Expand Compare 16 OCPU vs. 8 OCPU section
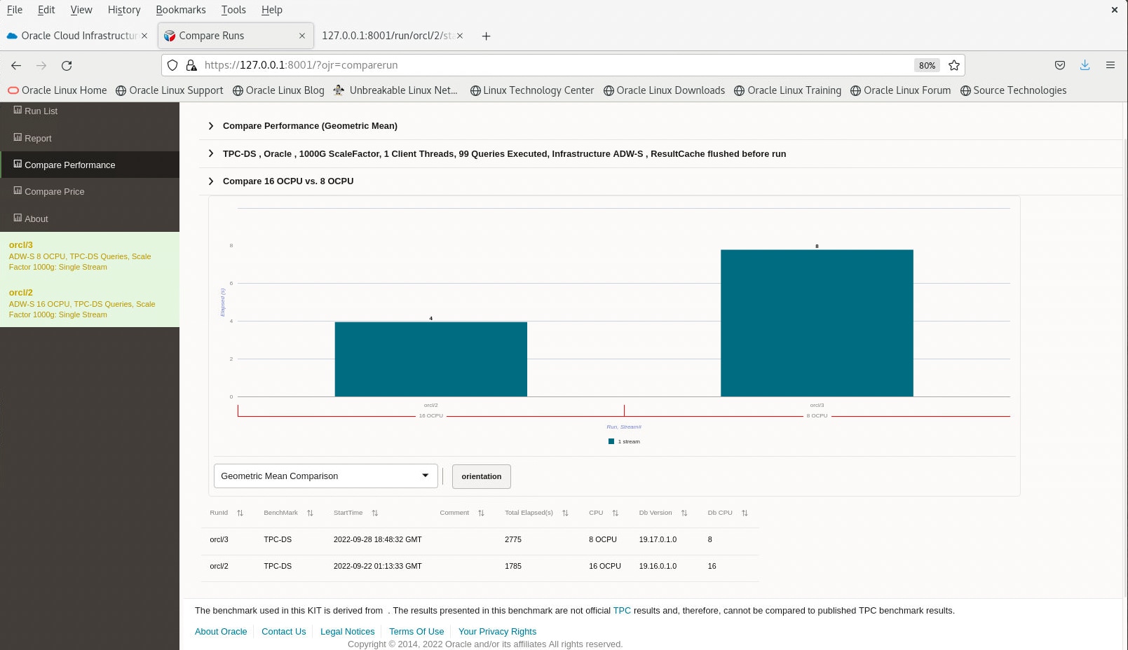1128x650 pixels. (x=211, y=181)
